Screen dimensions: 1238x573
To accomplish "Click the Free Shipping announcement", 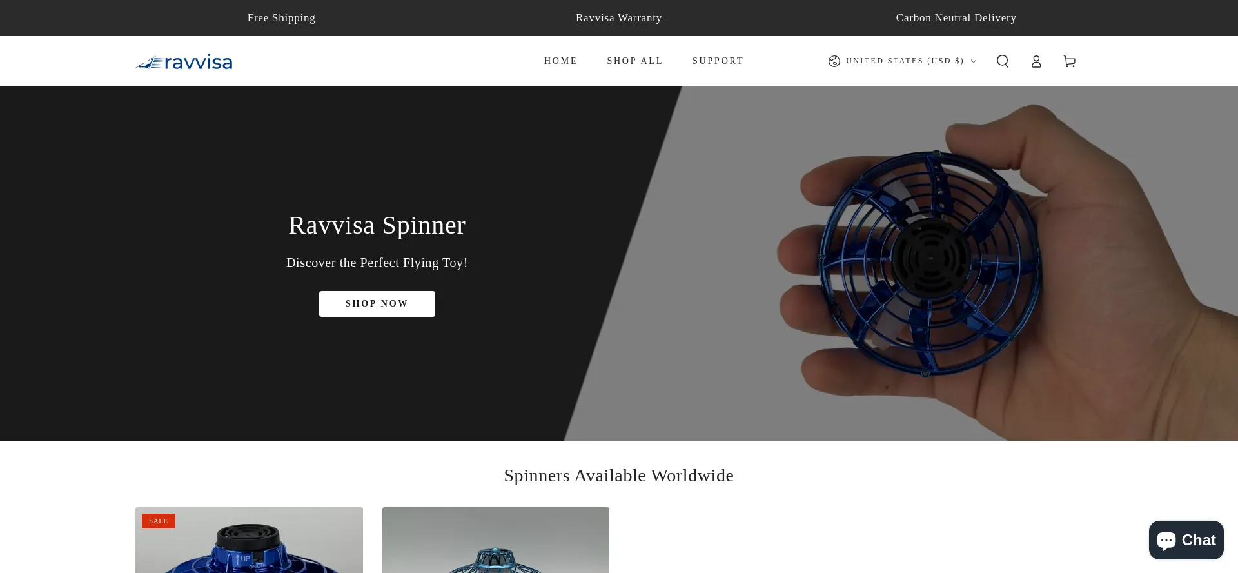I will (x=281, y=18).
